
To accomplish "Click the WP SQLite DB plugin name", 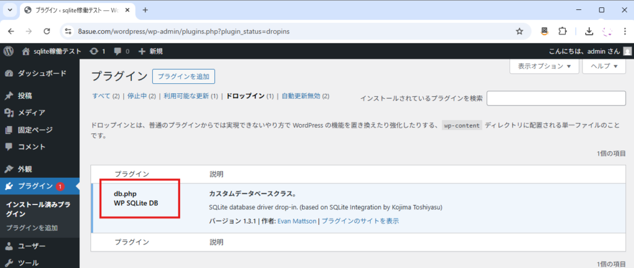I will tap(136, 203).
